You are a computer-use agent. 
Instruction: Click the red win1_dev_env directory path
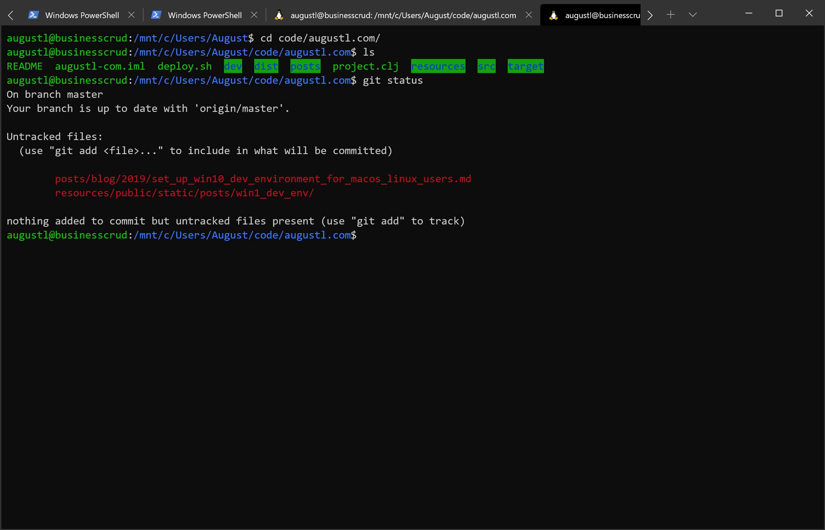pyautogui.click(x=184, y=193)
